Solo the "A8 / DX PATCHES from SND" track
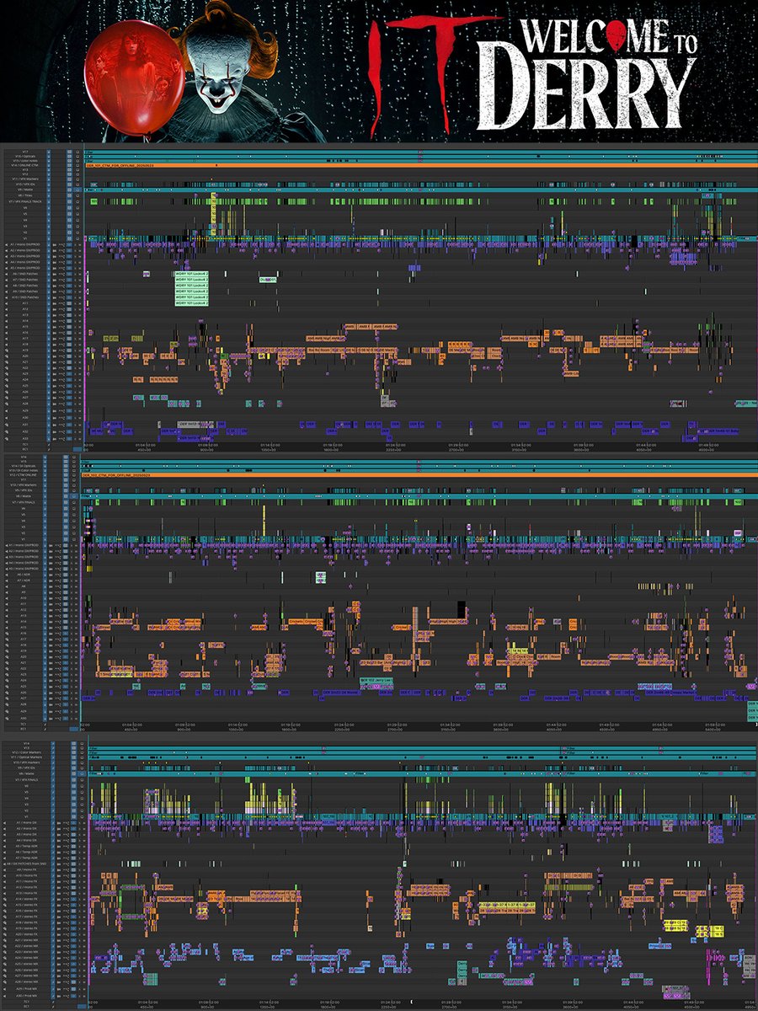 point(79,864)
